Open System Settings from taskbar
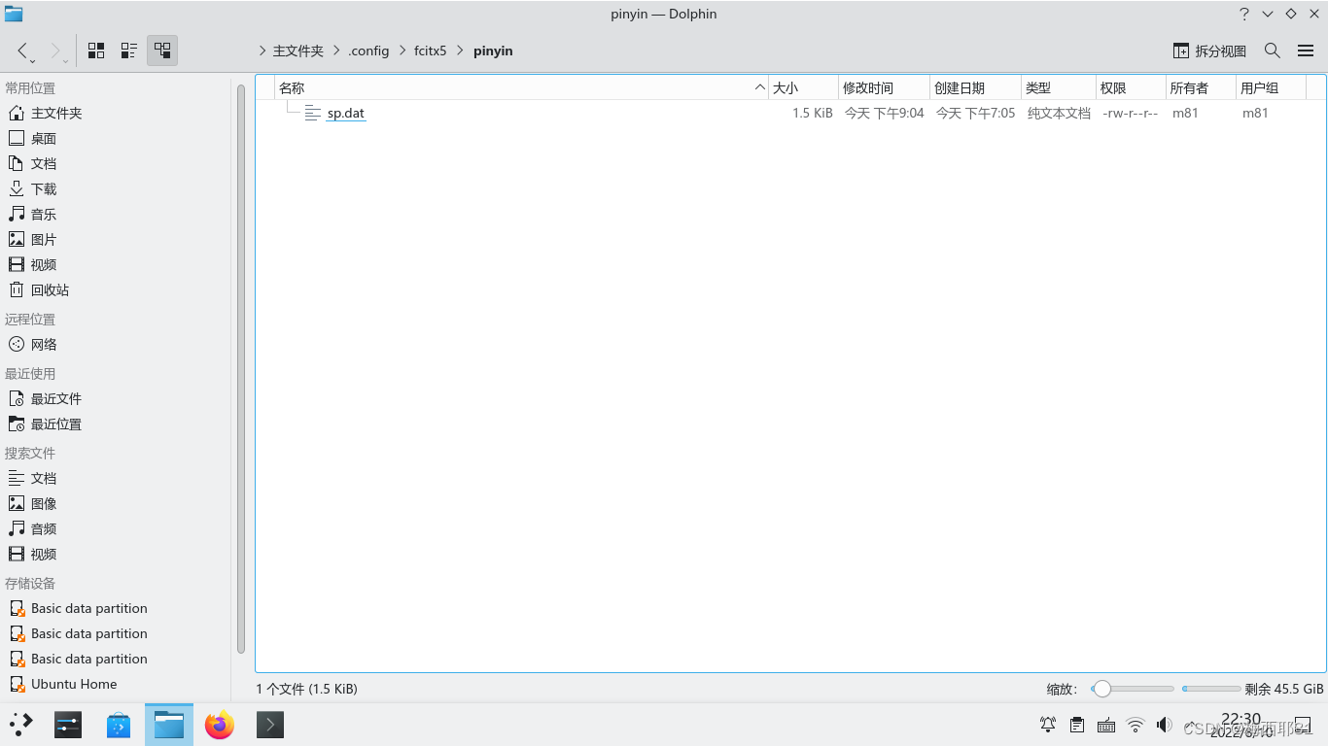Image resolution: width=1328 pixels, height=746 pixels. point(68,725)
